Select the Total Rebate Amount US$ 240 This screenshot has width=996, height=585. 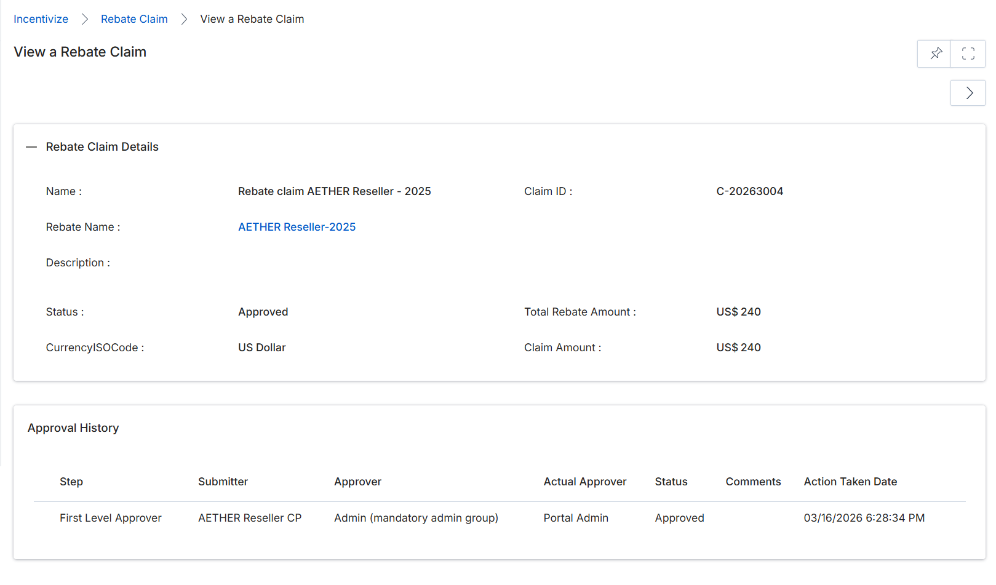(x=739, y=312)
